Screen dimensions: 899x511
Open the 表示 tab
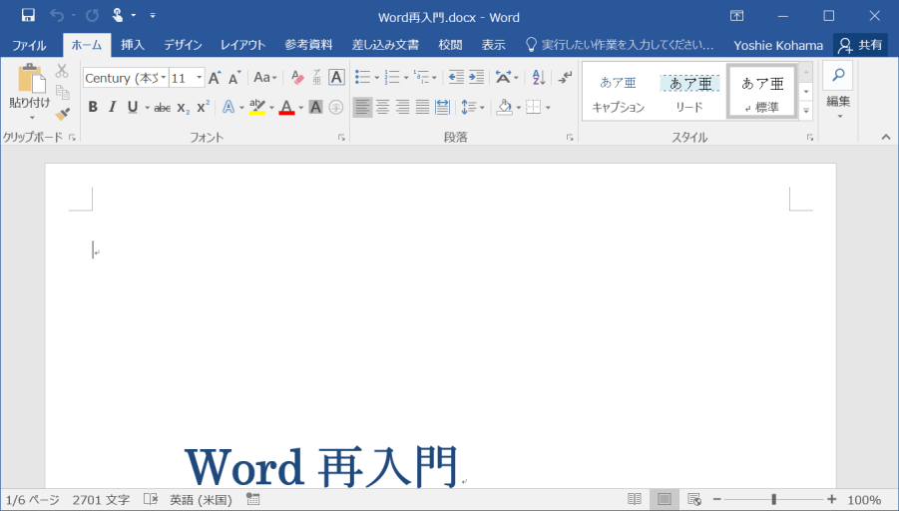(x=493, y=45)
